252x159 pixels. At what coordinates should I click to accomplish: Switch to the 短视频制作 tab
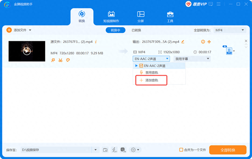[111, 17]
